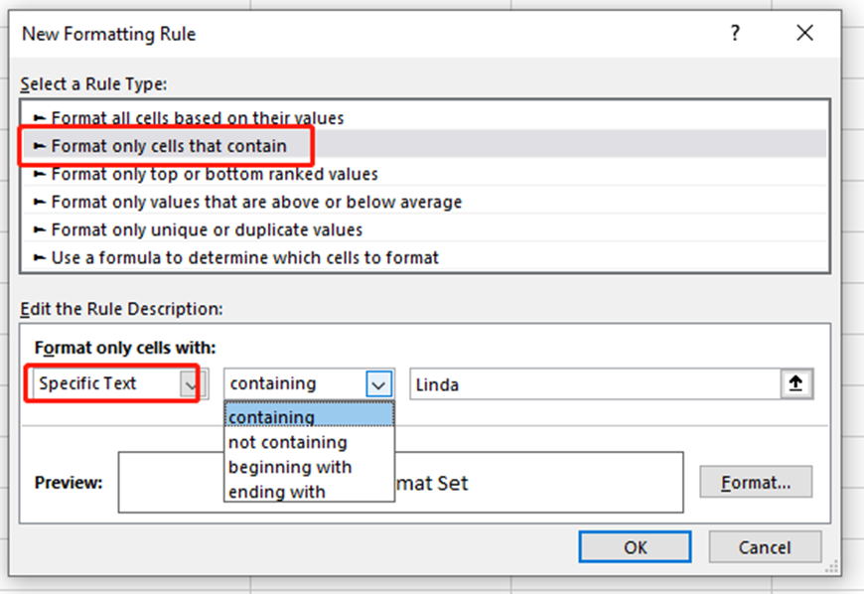Pick 'Use a formula to determine which cells'
The width and height of the screenshot is (864, 594).
pos(425,257)
